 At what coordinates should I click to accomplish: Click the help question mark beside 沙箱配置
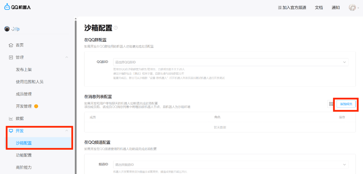115,28
